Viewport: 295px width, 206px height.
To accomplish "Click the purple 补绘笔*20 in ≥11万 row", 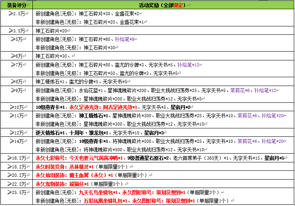I will point(273,116).
